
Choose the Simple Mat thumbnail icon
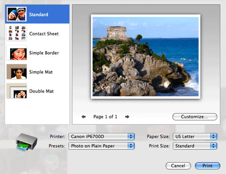coord(17,71)
